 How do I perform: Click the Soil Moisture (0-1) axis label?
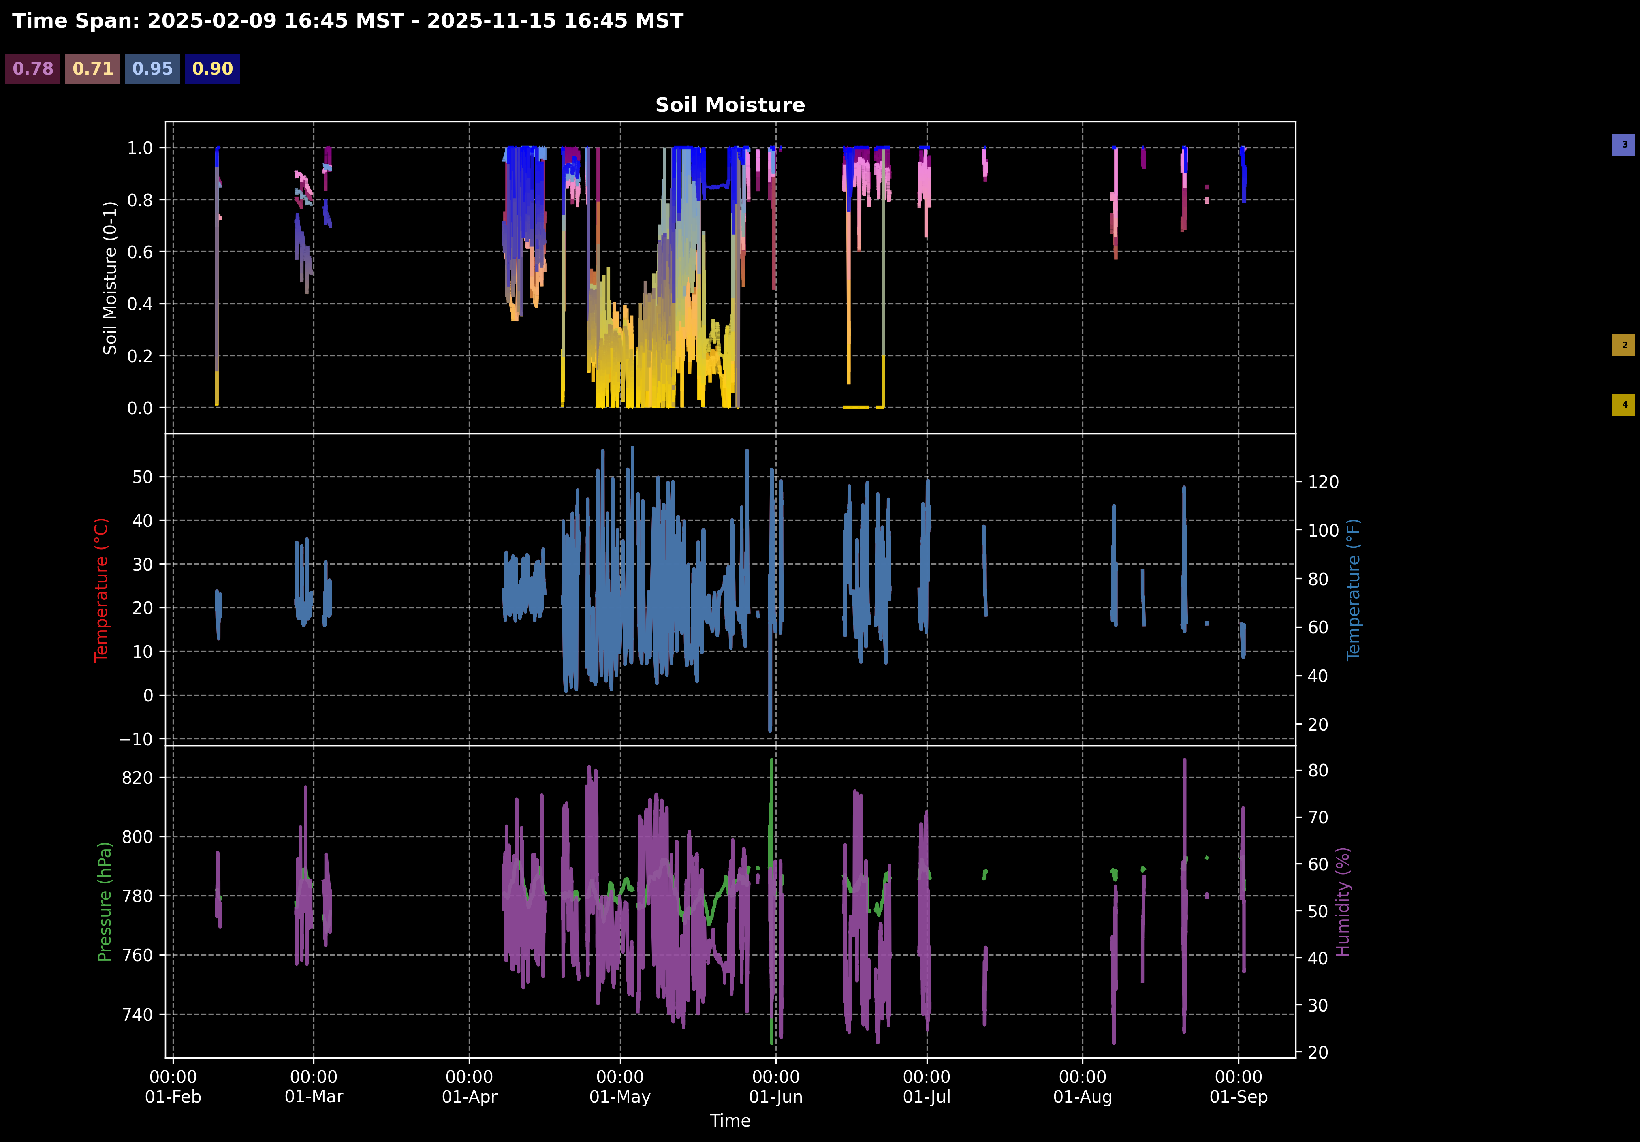[x=109, y=278]
